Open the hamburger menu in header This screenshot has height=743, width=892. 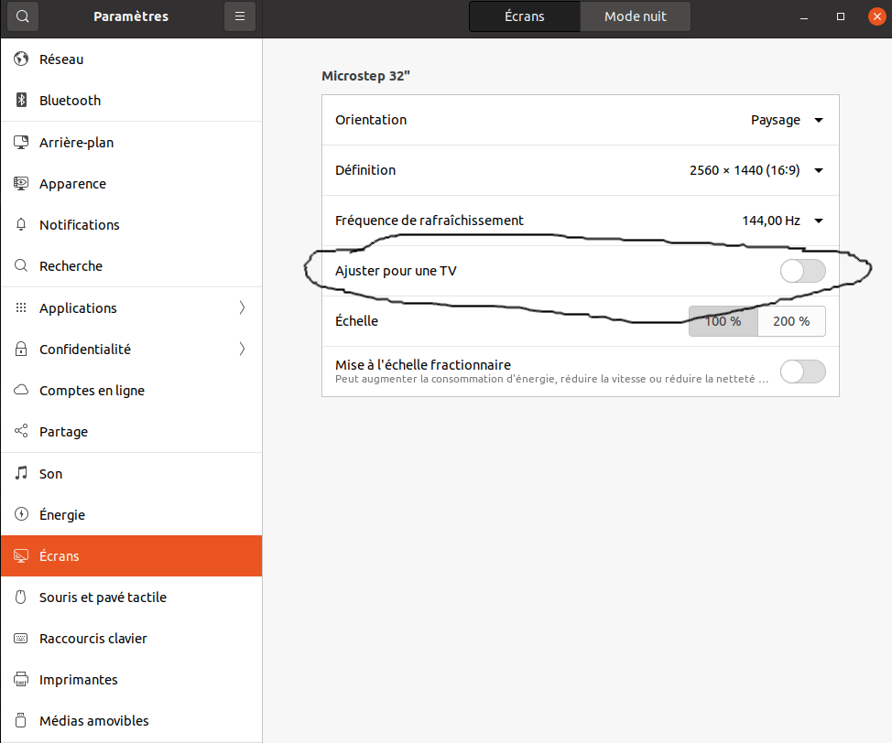240,16
